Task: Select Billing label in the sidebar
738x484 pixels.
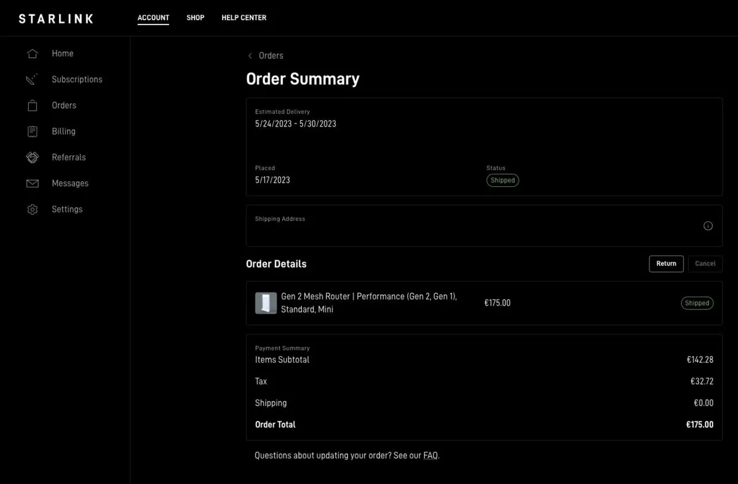Action: [x=63, y=131]
